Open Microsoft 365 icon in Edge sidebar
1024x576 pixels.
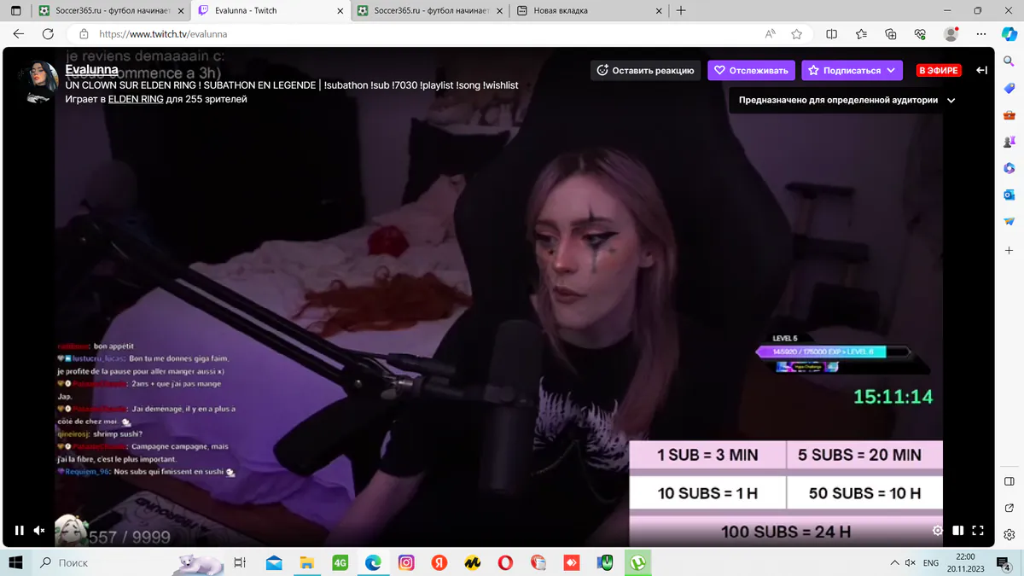click(1009, 168)
